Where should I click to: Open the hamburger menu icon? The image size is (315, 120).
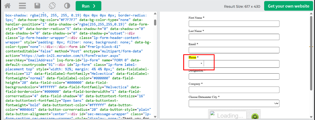23,6
